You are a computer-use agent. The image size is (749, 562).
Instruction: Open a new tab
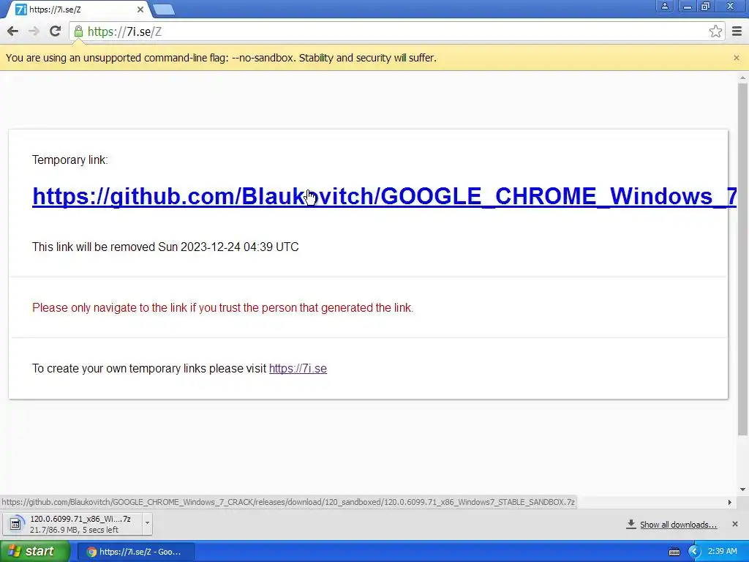point(164,10)
